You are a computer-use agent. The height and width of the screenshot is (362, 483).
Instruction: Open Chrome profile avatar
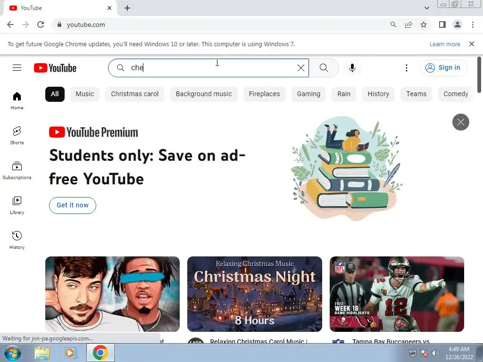458,25
